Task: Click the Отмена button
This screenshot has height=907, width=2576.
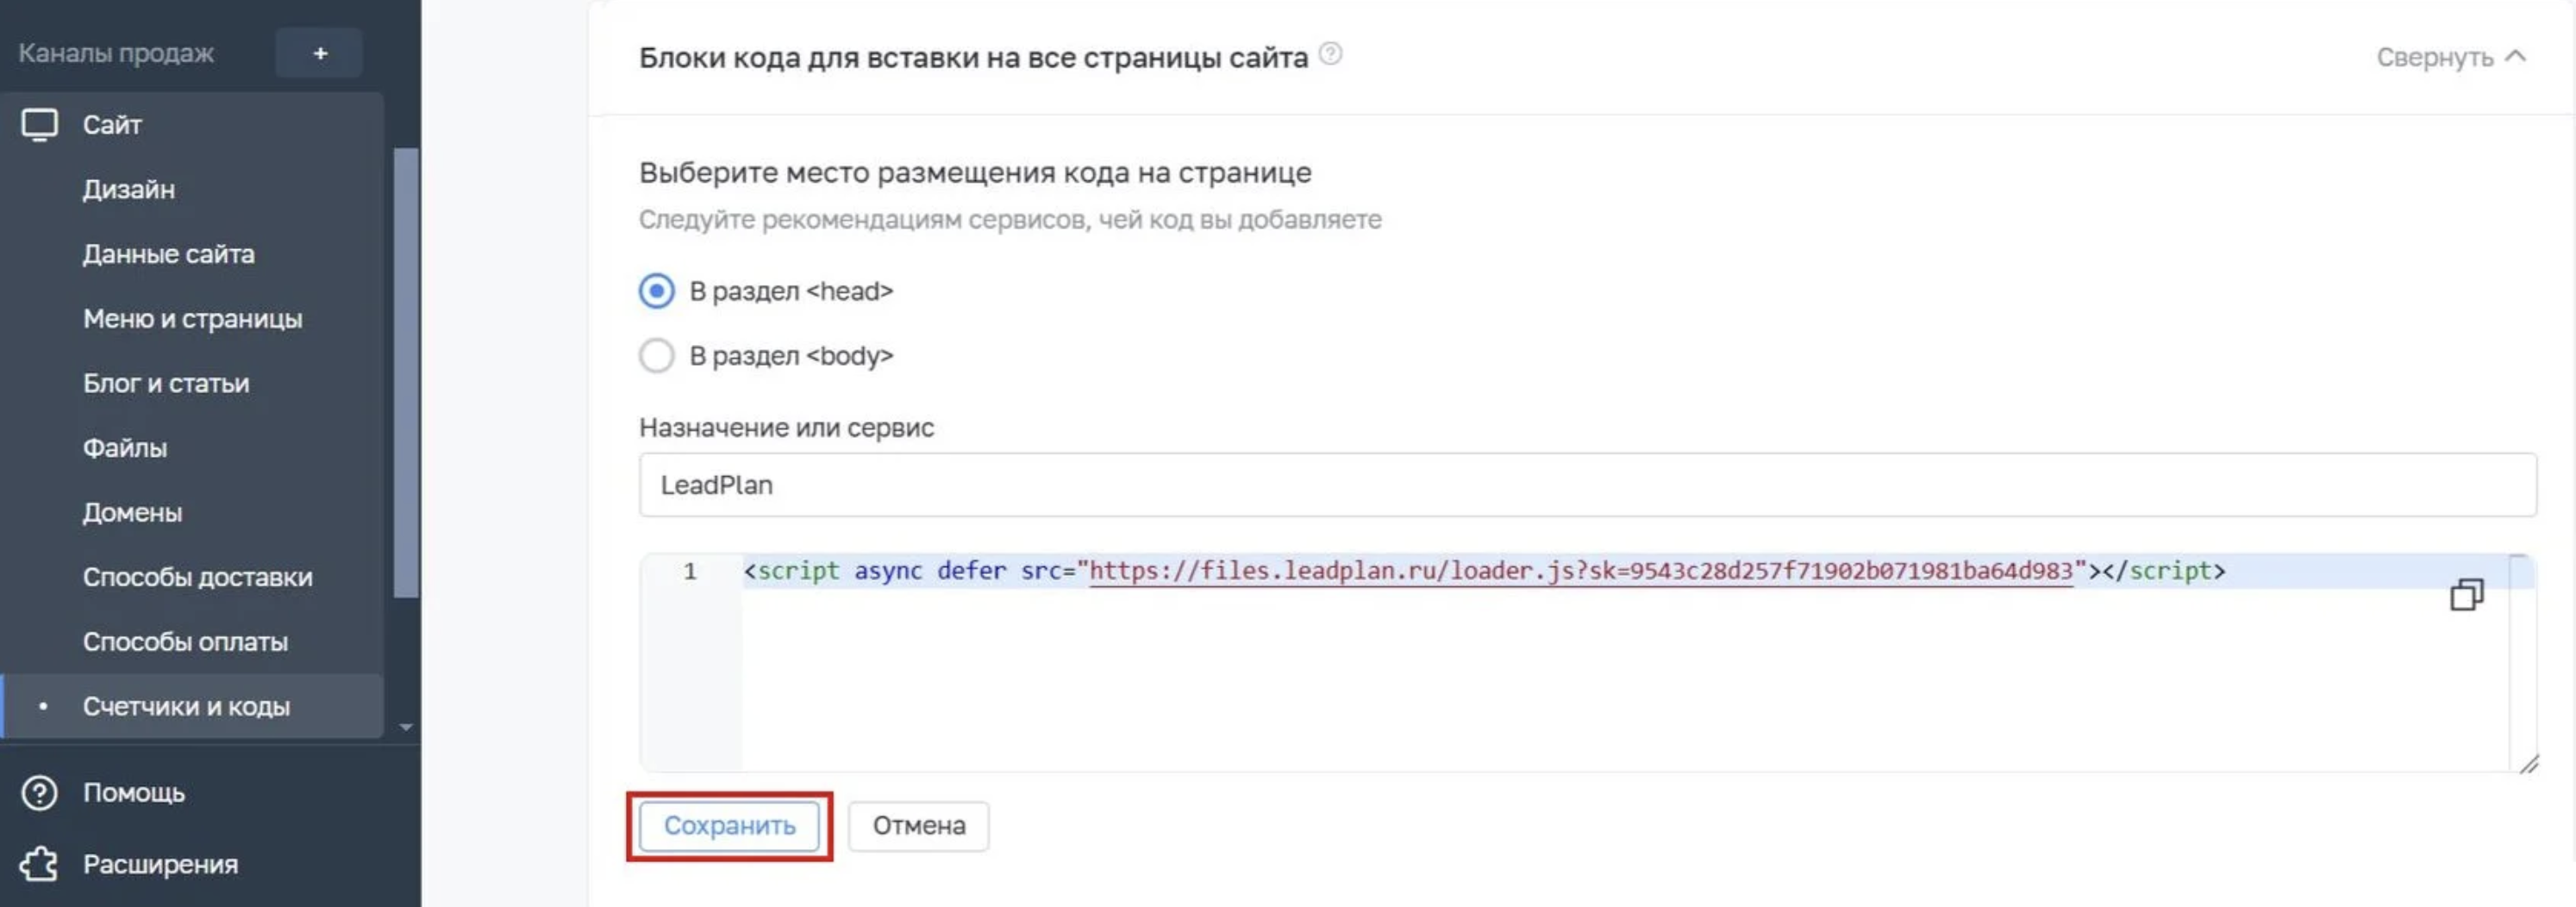Action: 918,826
